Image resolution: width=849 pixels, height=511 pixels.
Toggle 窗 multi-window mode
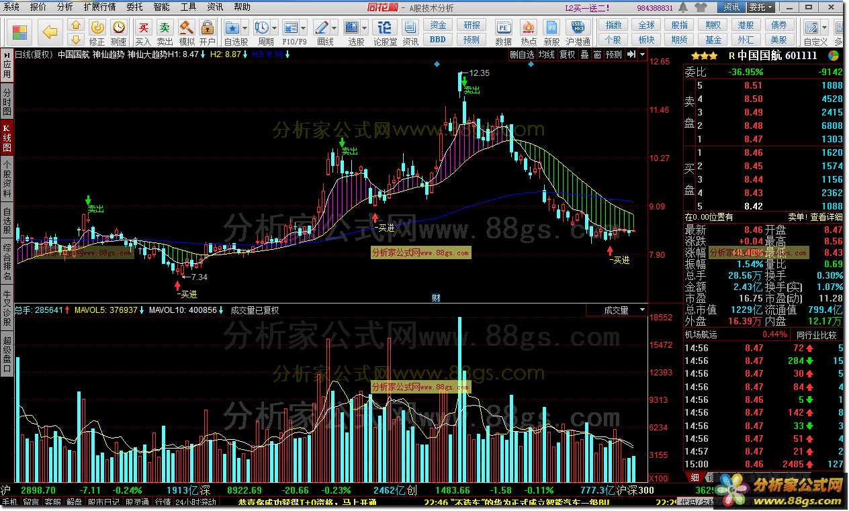click(597, 54)
